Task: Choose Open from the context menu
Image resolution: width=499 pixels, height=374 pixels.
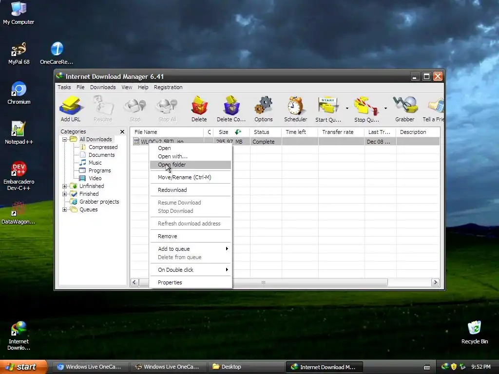Action: pos(191,148)
